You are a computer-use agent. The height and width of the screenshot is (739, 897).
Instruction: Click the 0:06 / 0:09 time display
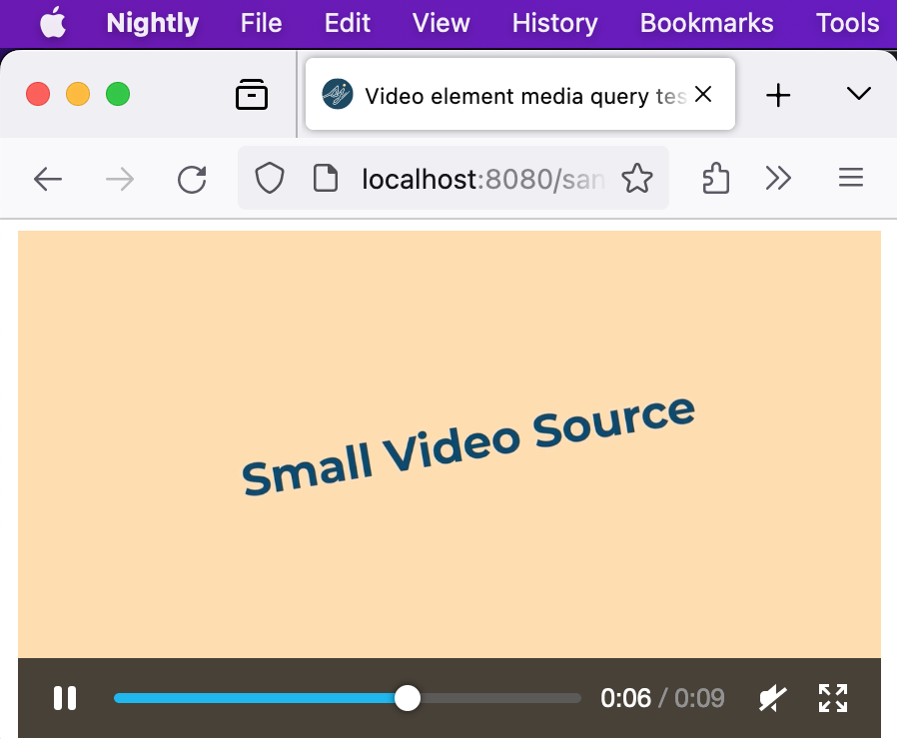pos(662,698)
